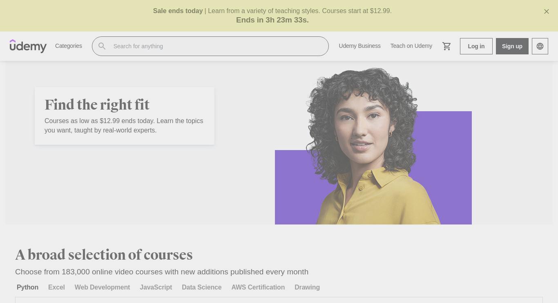This screenshot has width=558, height=303.
Task: Open Teach on Udemy link
Action: (x=411, y=46)
